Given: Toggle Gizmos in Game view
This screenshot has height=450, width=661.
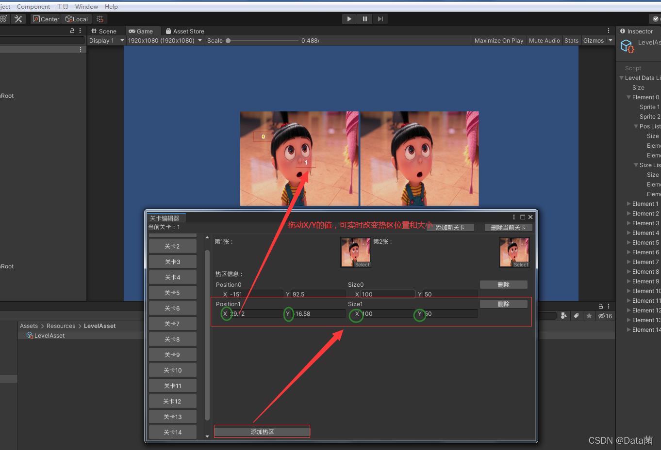Looking at the screenshot, I should [593, 41].
